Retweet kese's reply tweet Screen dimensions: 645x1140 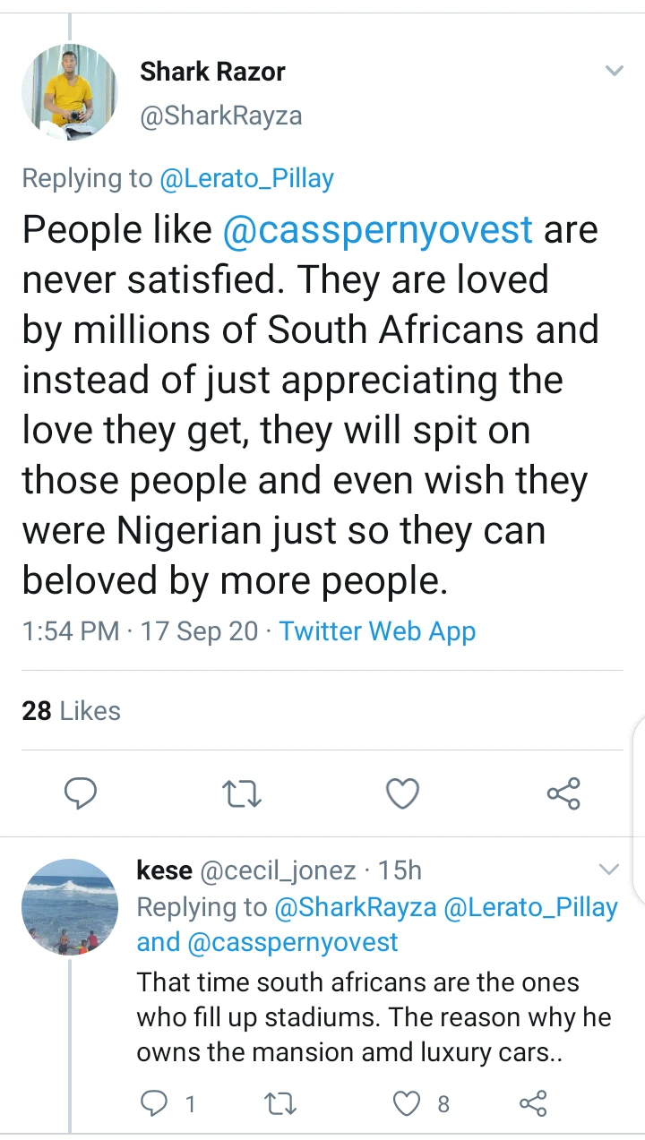(281, 1103)
